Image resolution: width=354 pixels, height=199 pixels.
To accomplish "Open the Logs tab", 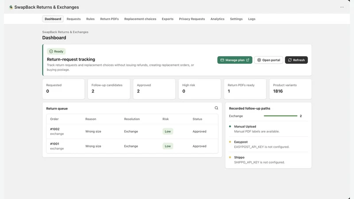I will (252, 19).
